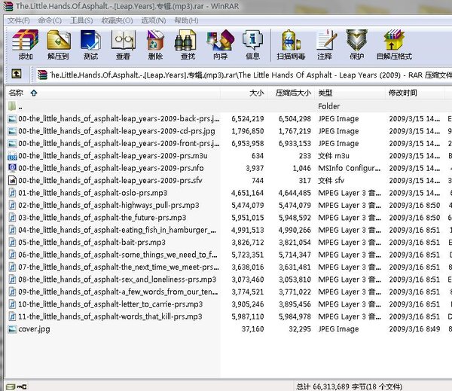The height and width of the screenshot is (391, 452).
Task: Select 07 the_next_time_we_meet file name
Action: pyautogui.click(x=118, y=267)
